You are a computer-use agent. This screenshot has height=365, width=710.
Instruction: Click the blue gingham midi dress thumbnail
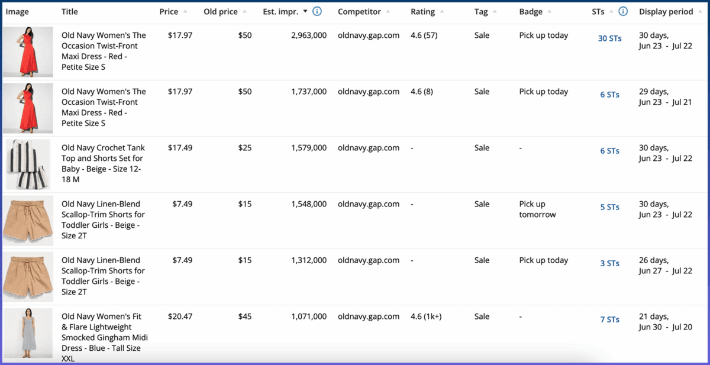[x=28, y=333]
